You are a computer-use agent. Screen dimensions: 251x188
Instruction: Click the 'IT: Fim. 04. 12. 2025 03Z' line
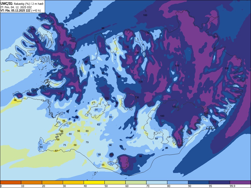(x=16, y=7)
